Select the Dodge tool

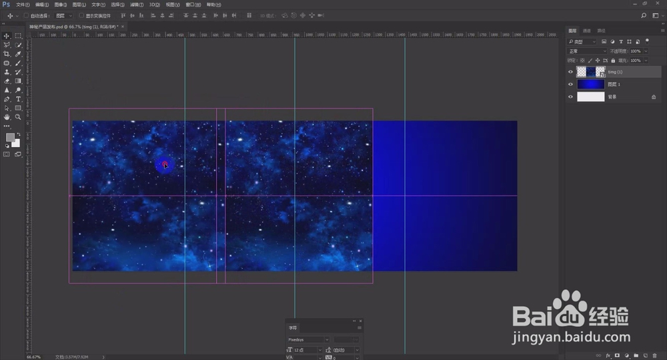click(x=18, y=90)
